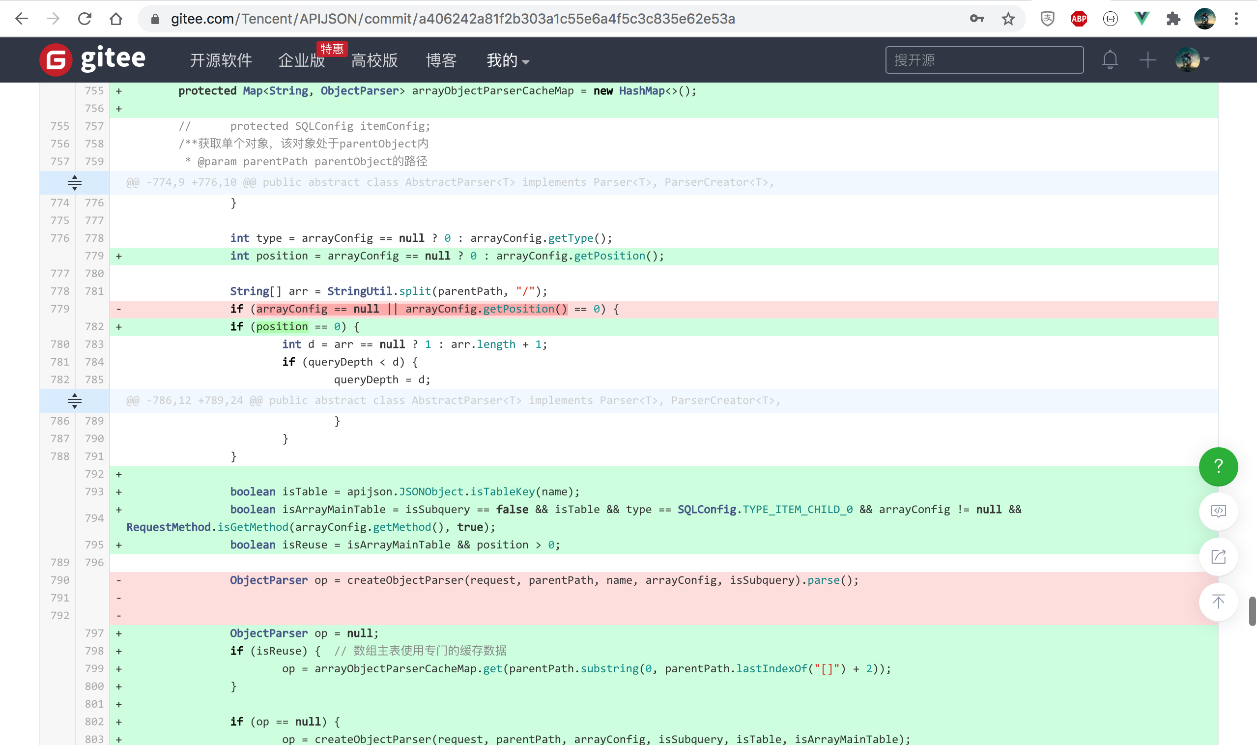Bookmark this page with the star icon
The image size is (1257, 745).
tap(1008, 19)
